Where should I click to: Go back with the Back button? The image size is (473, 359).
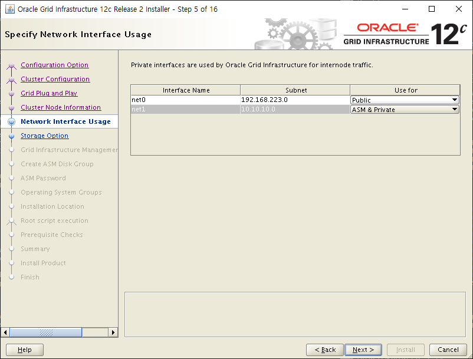click(325, 350)
